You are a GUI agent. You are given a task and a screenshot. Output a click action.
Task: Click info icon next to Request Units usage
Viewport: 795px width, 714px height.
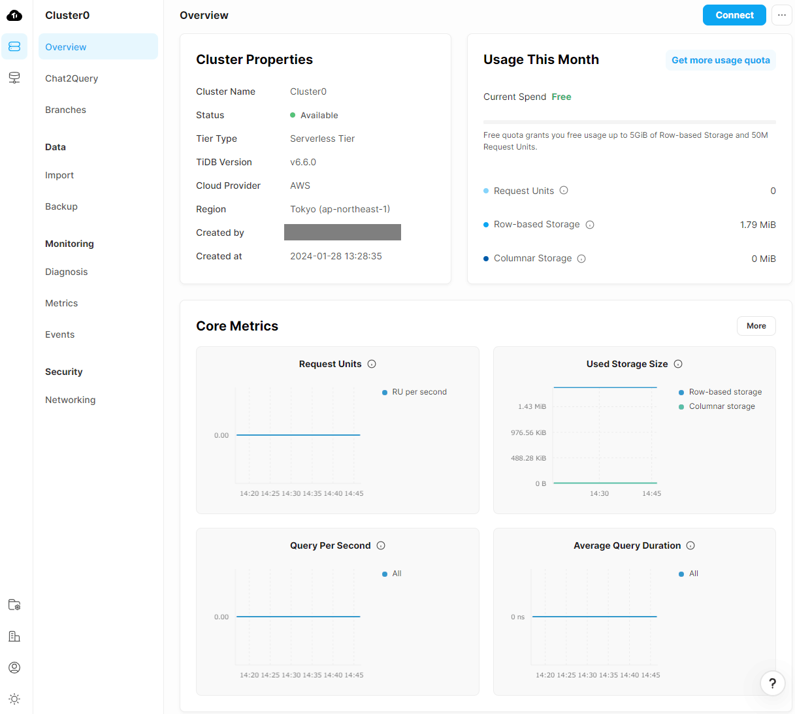click(564, 191)
